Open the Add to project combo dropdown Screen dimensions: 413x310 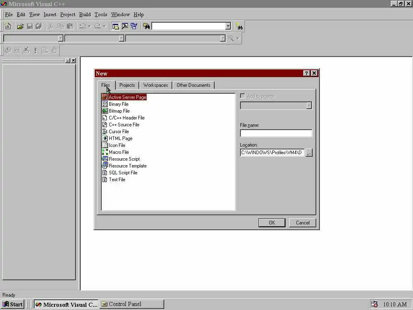click(x=309, y=106)
